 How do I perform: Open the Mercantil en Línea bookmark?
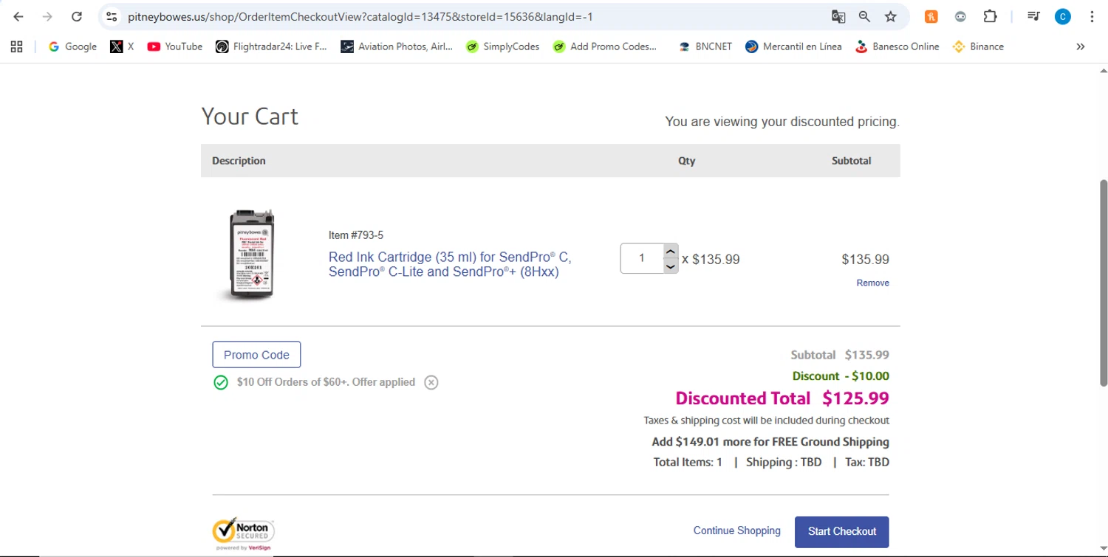coord(793,46)
